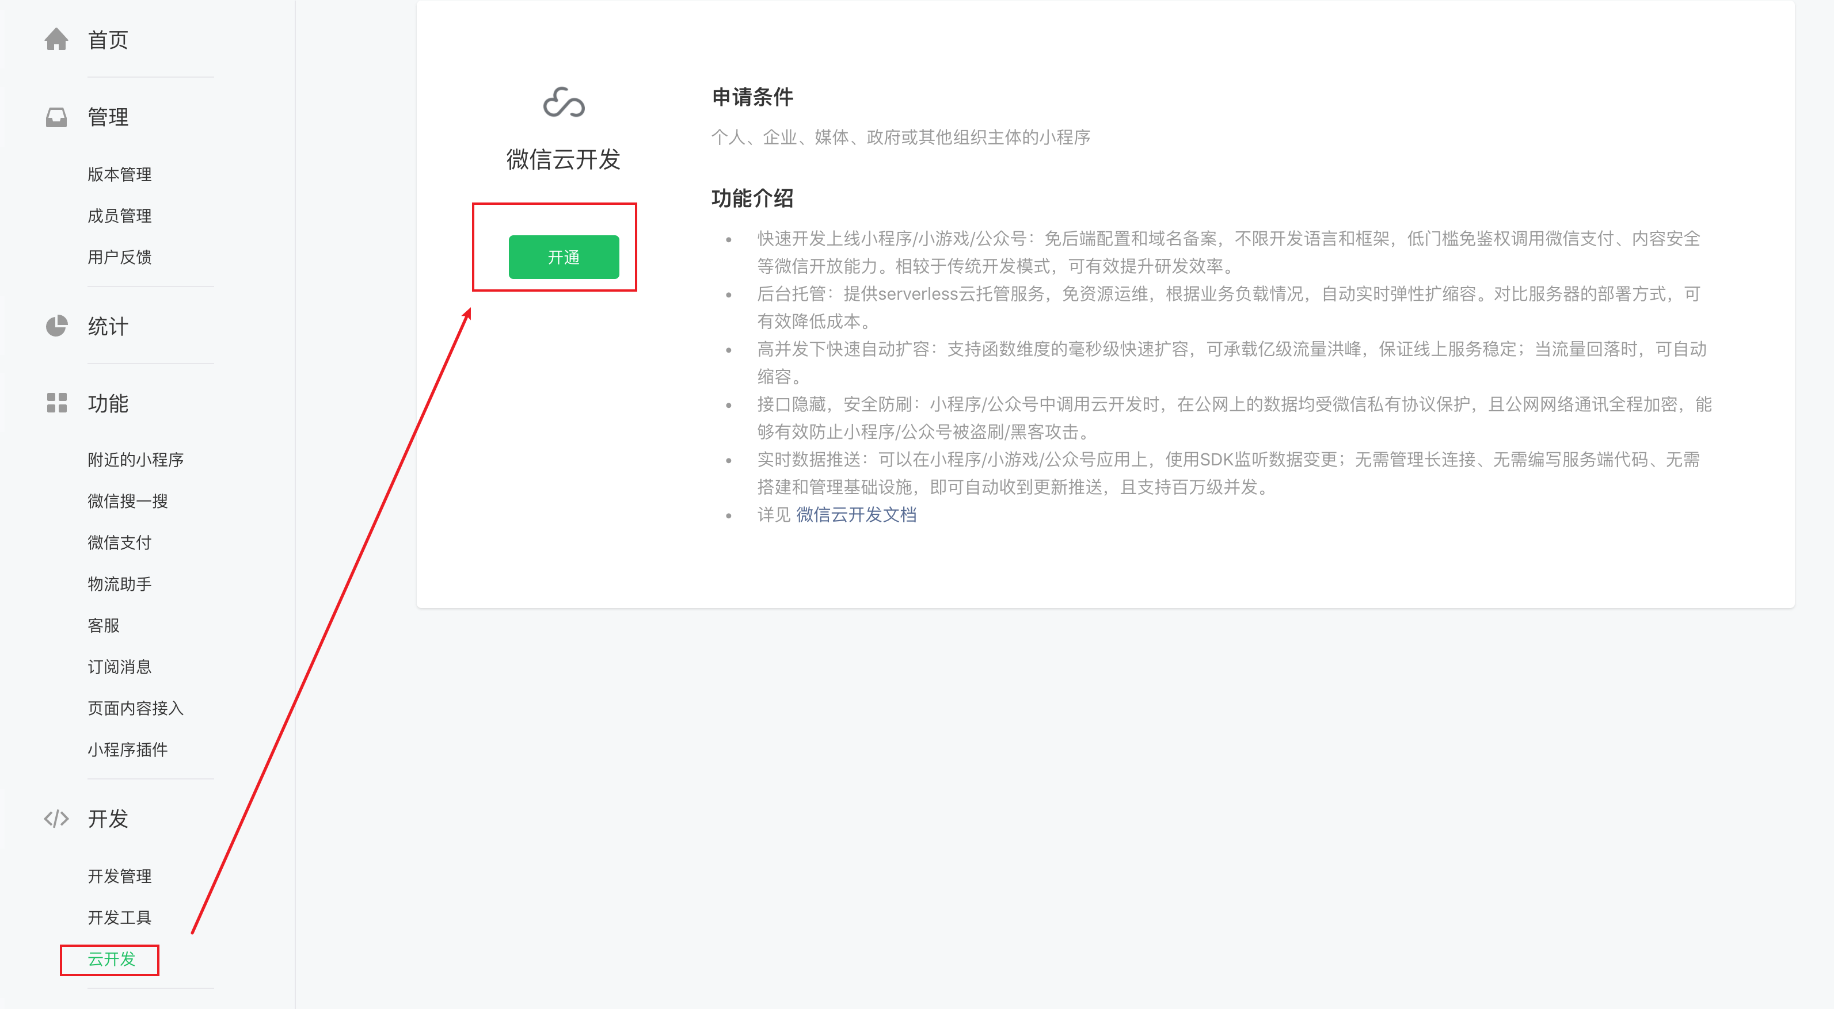1834x1009 pixels.
Task: Select the 管理 section heading
Action: [108, 117]
